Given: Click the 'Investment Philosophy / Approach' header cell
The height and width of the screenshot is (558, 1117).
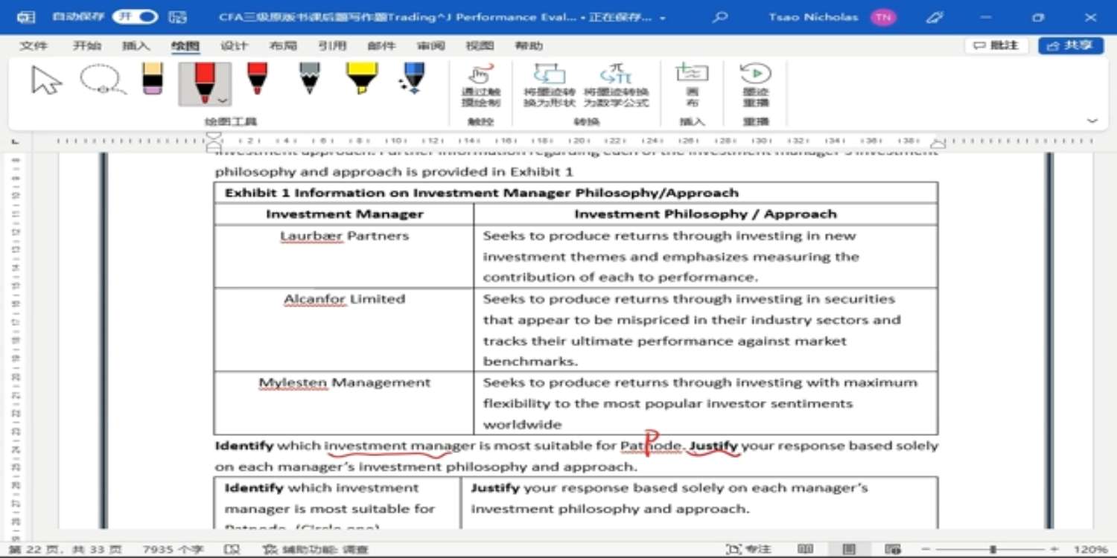Looking at the screenshot, I should click(x=705, y=214).
